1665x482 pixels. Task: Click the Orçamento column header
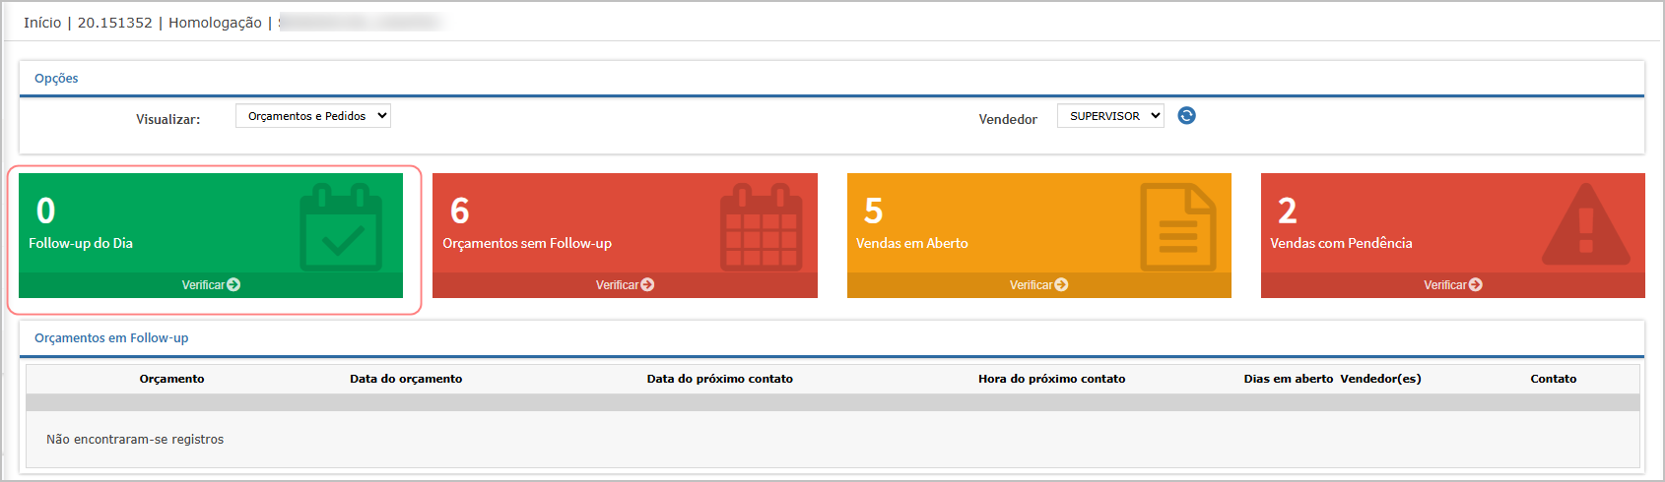[x=172, y=379]
